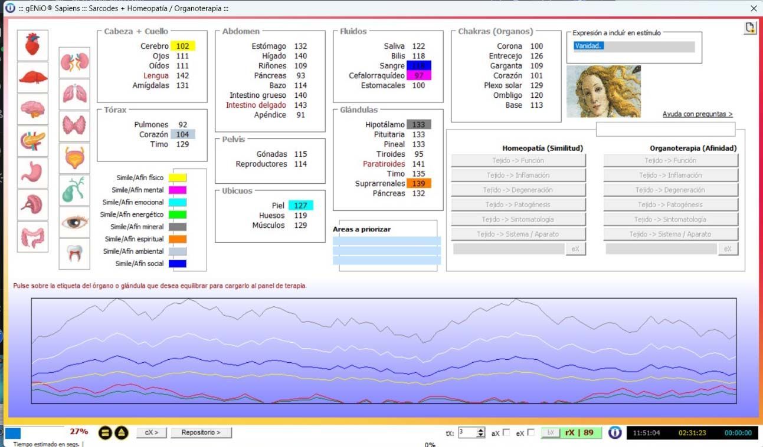Click the stomach organ icon
Screen dimensions: 763x447
32,173
